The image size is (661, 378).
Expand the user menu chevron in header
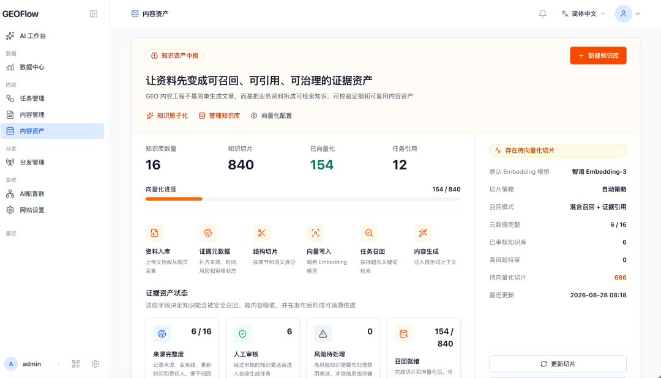[638, 14]
